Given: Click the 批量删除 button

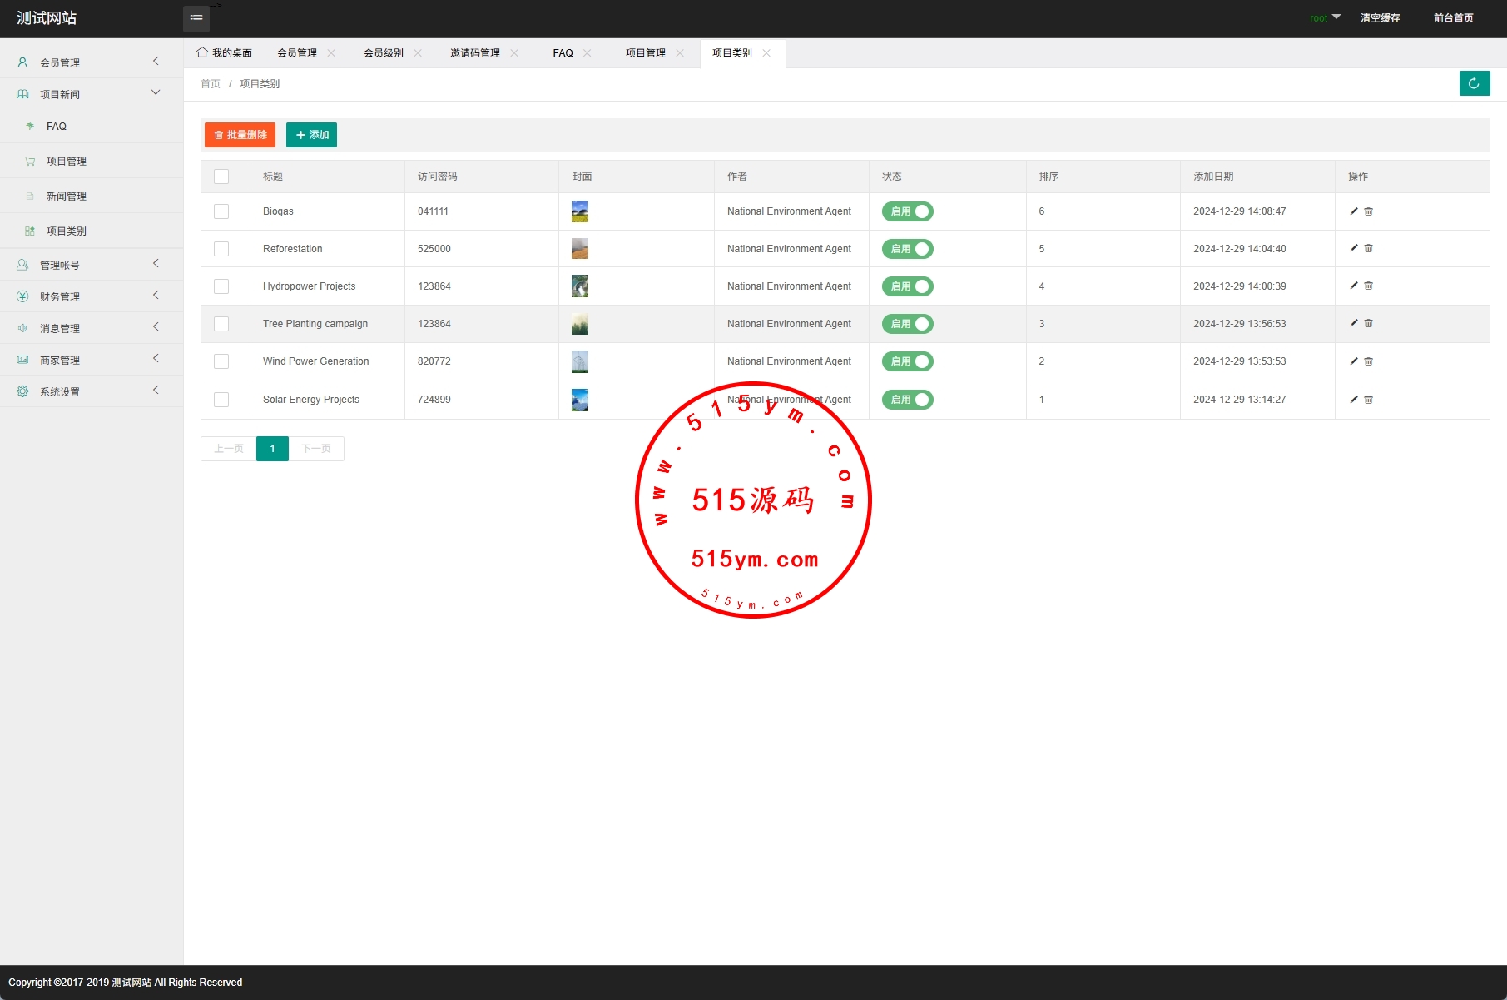Looking at the screenshot, I should (x=240, y=135).
